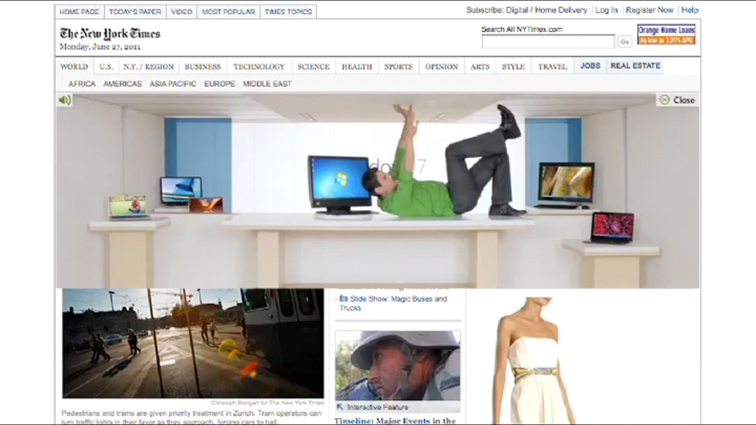Open the Today's Paper tab
756x425 pixels.
click(x=135, y=12)
